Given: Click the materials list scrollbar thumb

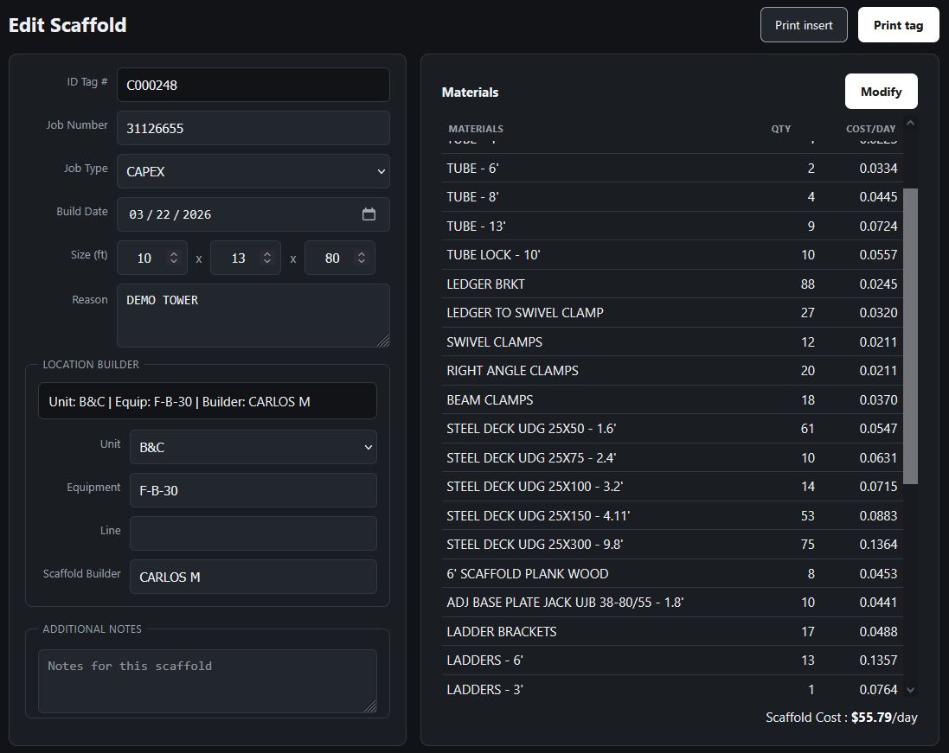Looking at the screenshot, I should click(910, 335).
